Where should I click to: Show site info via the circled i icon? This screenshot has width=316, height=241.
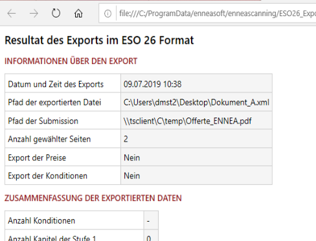point(107,14)
